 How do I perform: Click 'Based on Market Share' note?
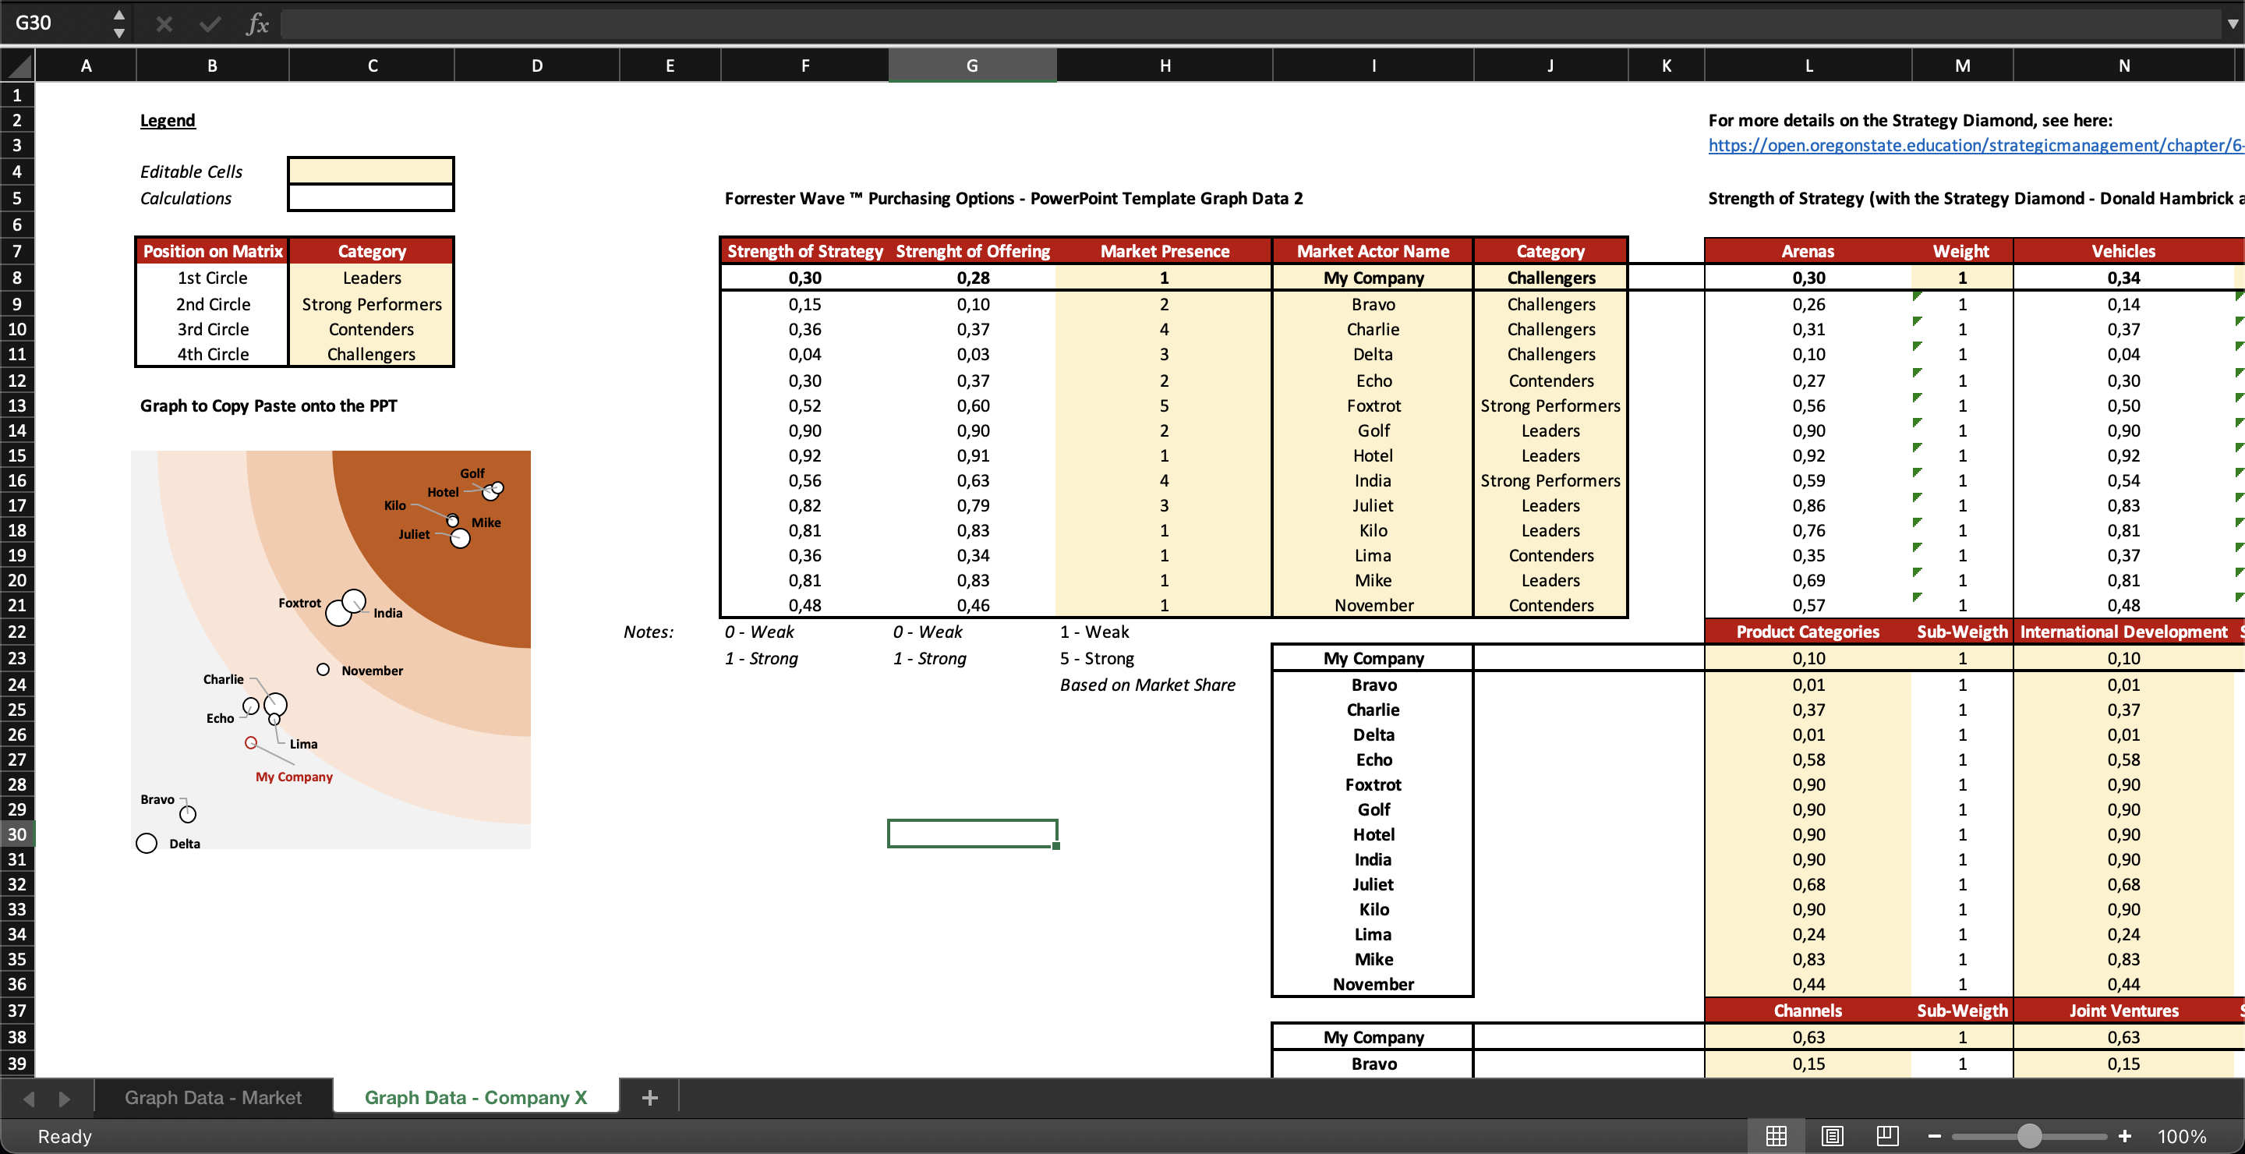(x=1147, y=685)
